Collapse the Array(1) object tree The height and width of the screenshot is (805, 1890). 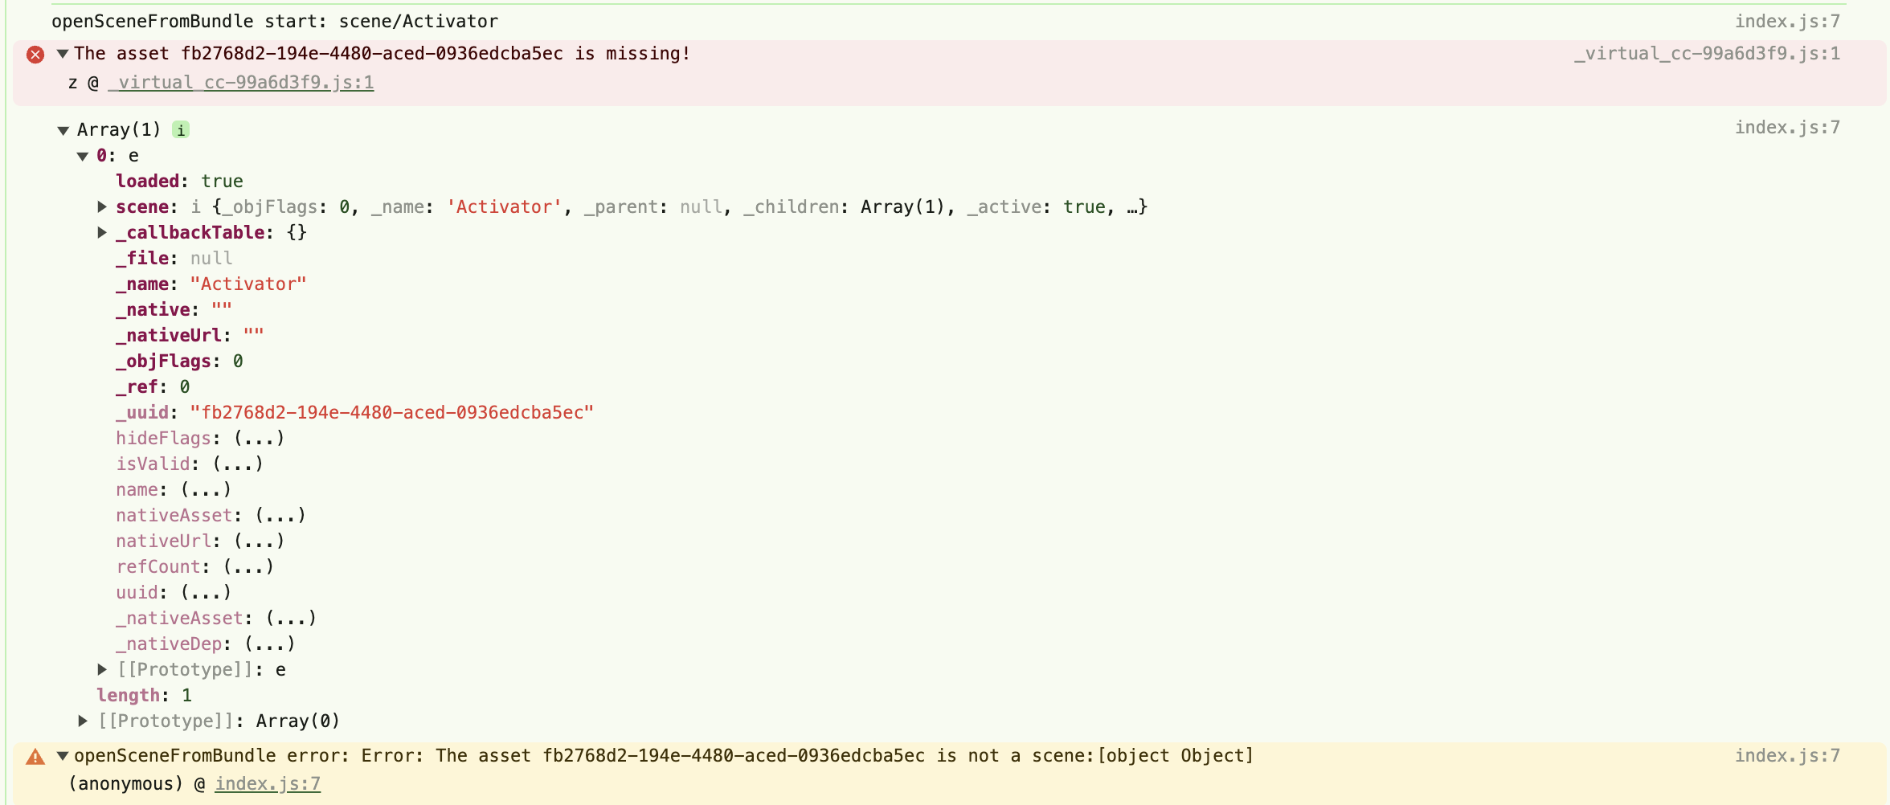pos(63,130)
